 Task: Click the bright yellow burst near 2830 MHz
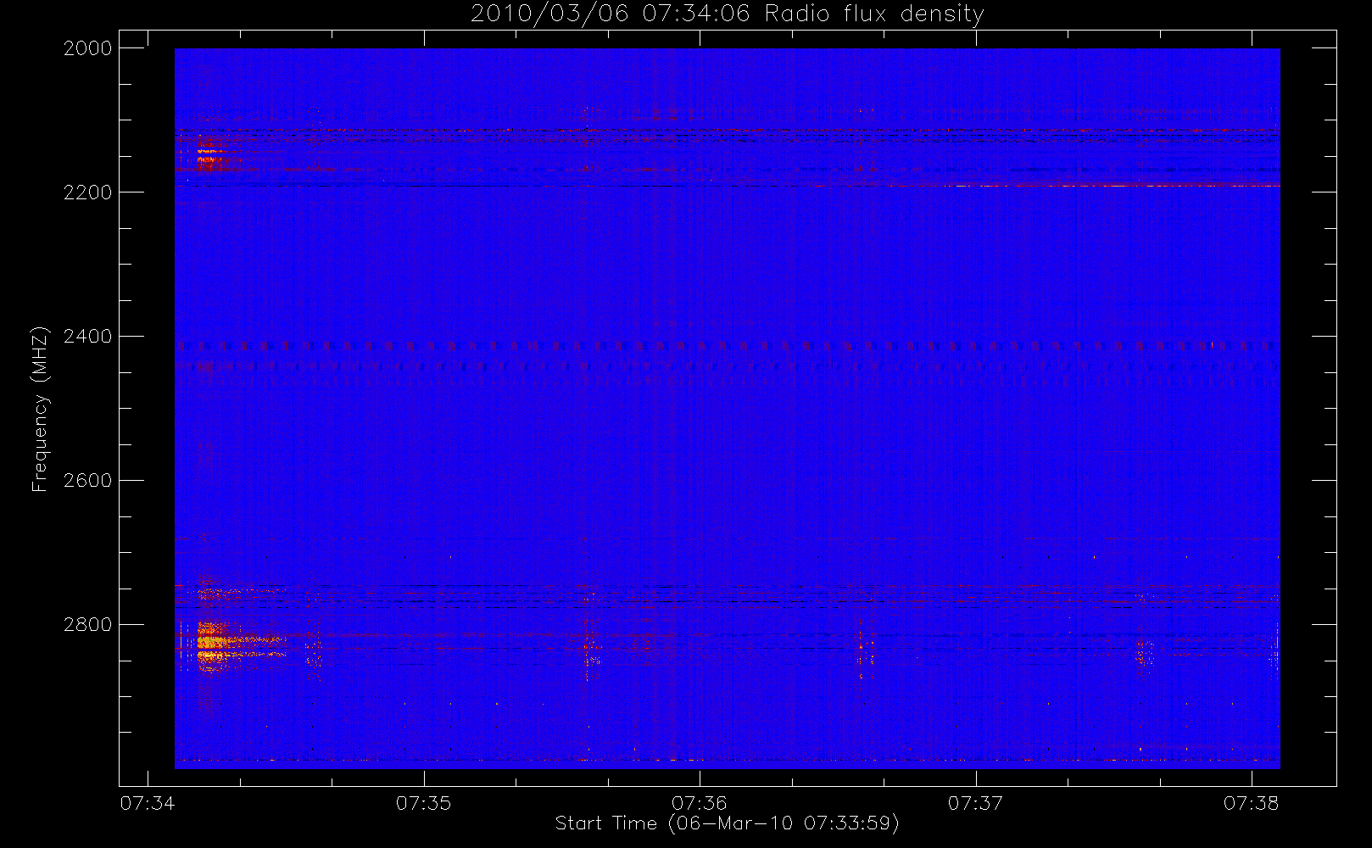pos(212,646)
